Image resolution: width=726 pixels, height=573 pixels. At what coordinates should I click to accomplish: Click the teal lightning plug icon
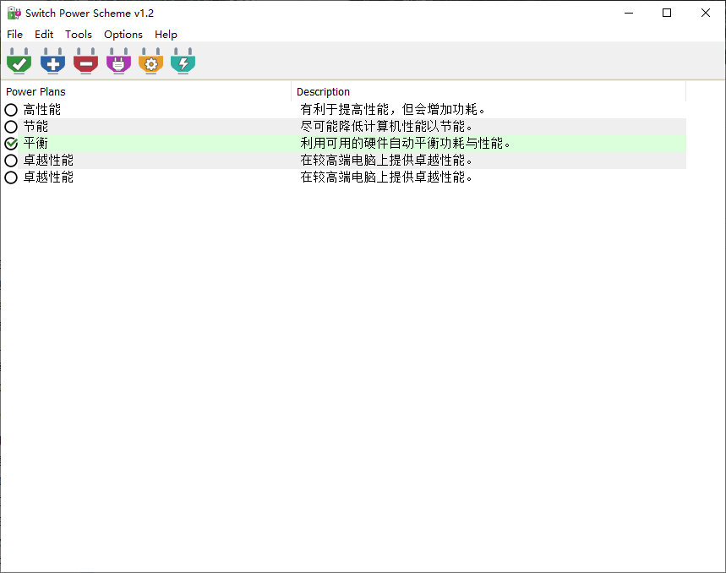tap(183, 61)
